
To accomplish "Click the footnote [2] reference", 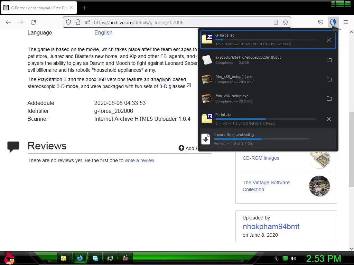I will pos(189,85).
